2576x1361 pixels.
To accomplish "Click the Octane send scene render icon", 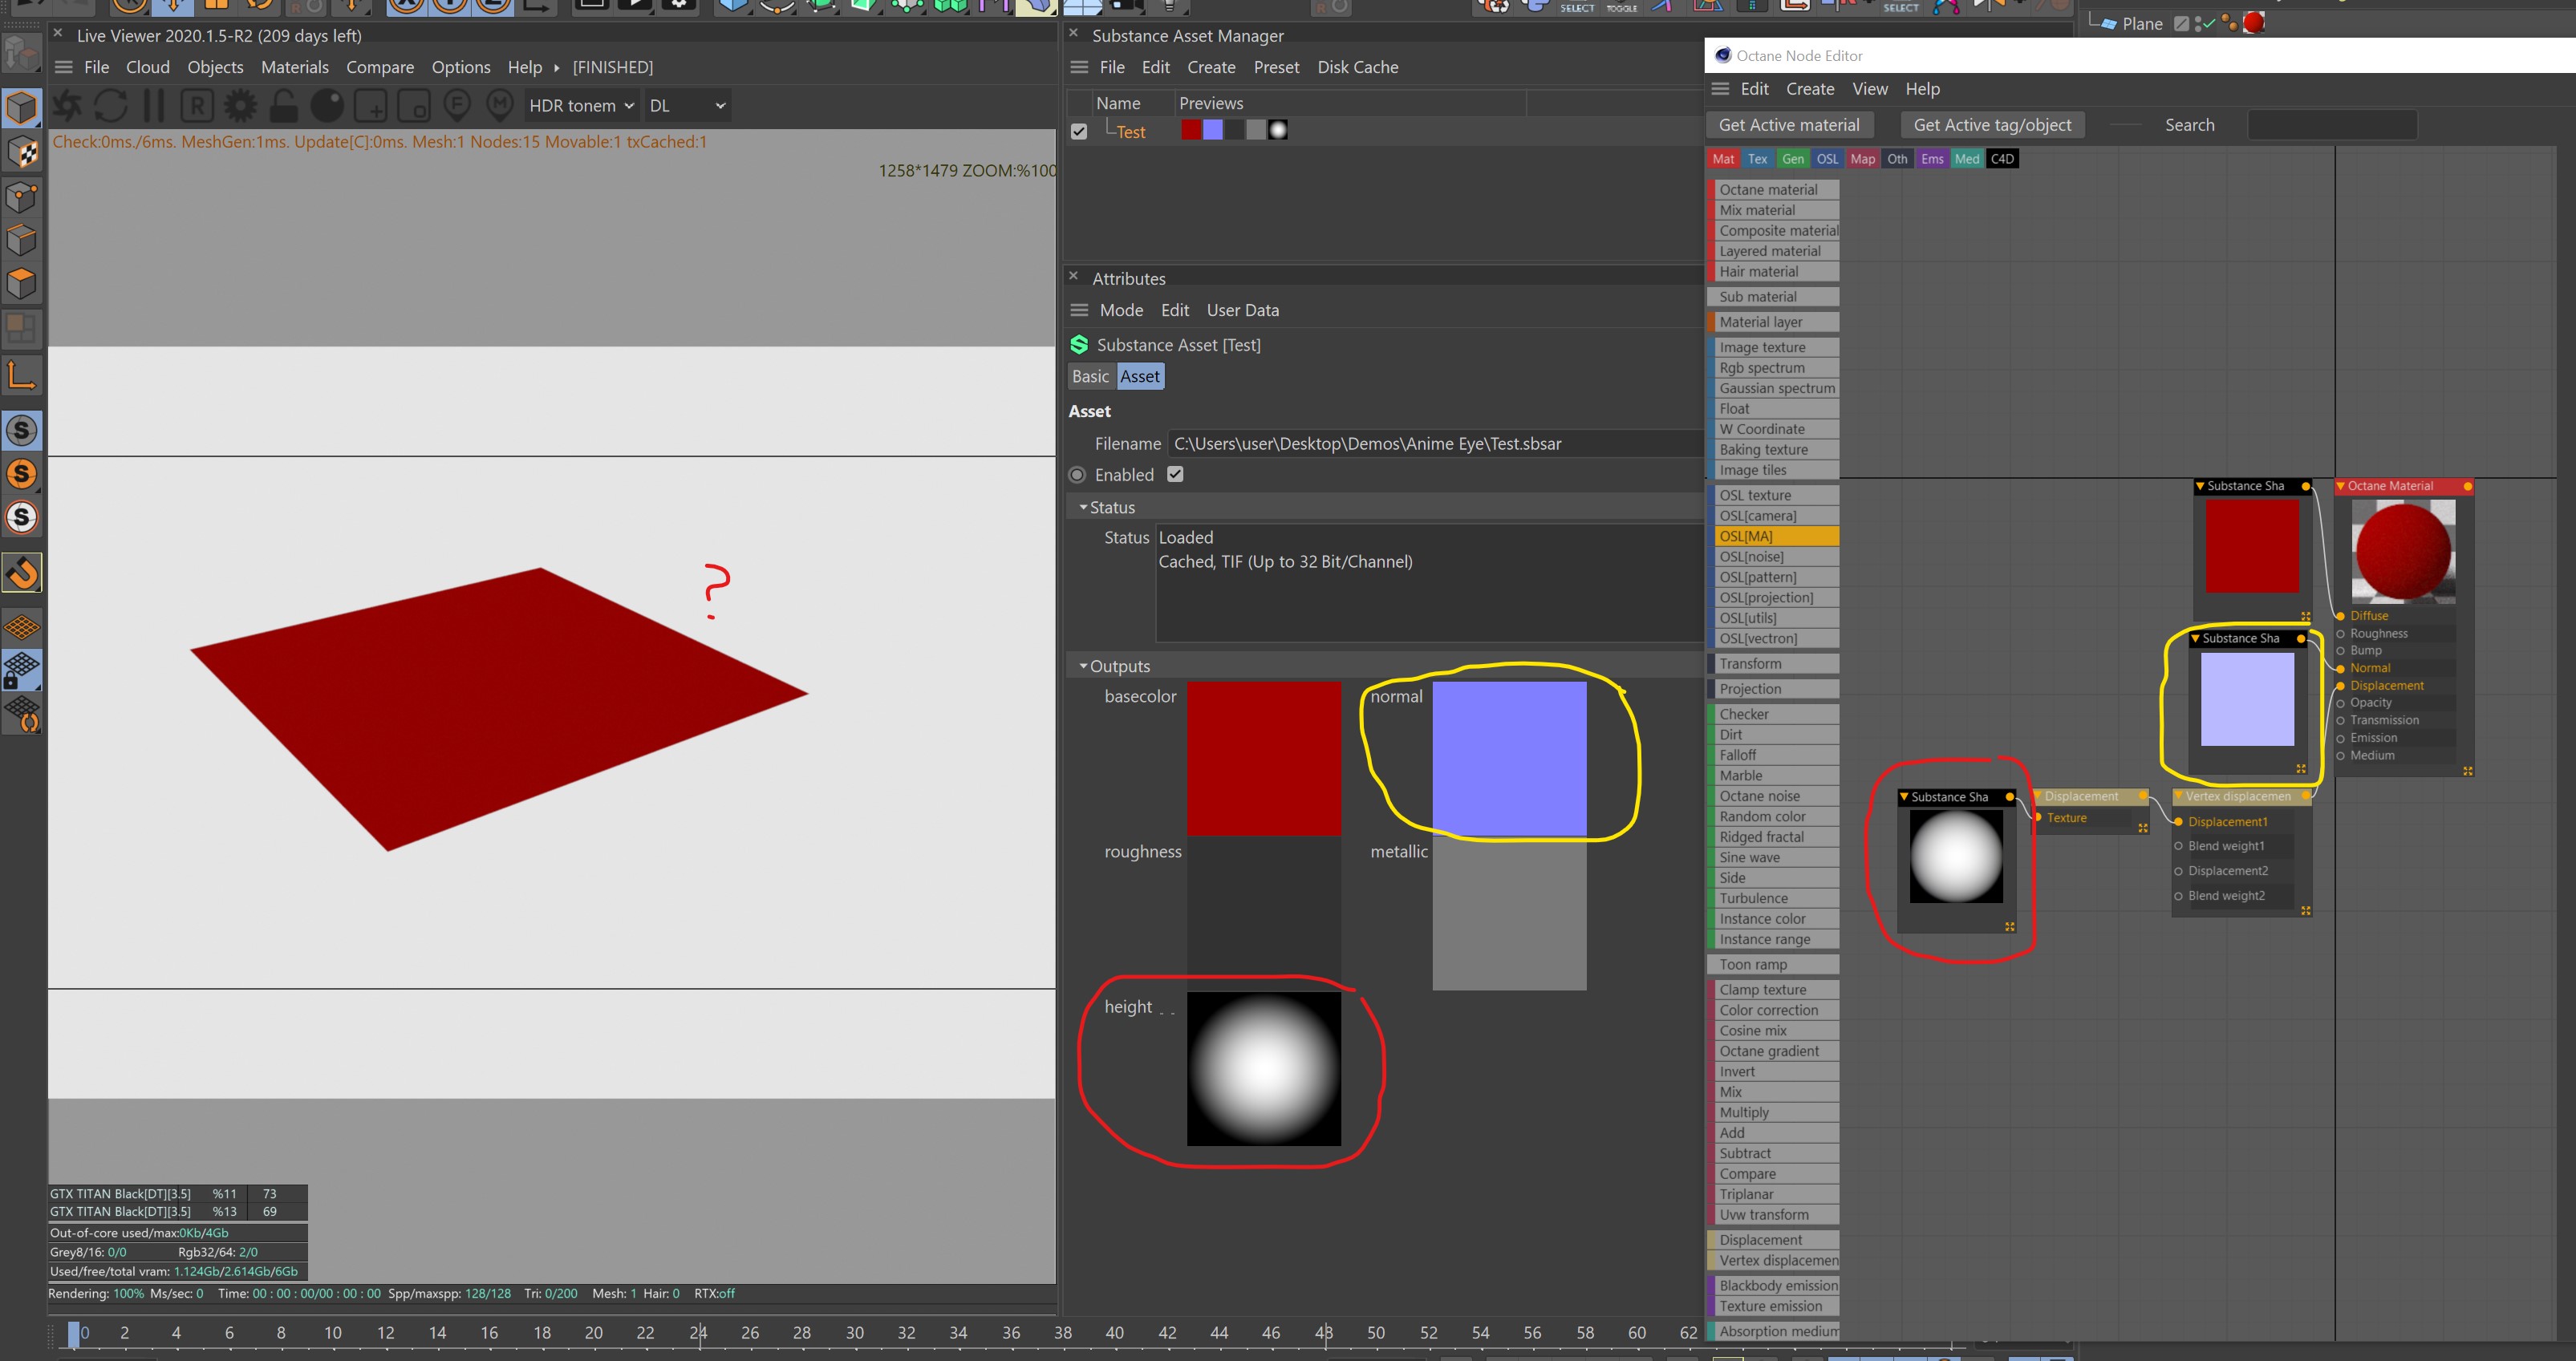I will 67,105.
